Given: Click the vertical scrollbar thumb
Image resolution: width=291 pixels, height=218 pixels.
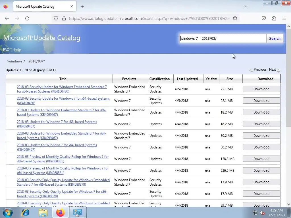Looking at the screenshot, I should pyautogui.click(x=288, y=78).
